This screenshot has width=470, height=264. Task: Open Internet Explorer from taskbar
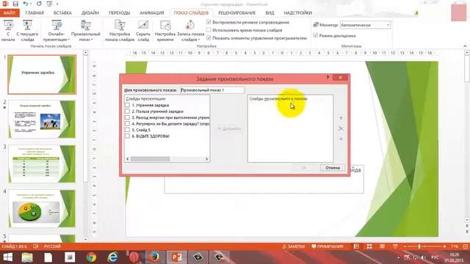(112, 257)
